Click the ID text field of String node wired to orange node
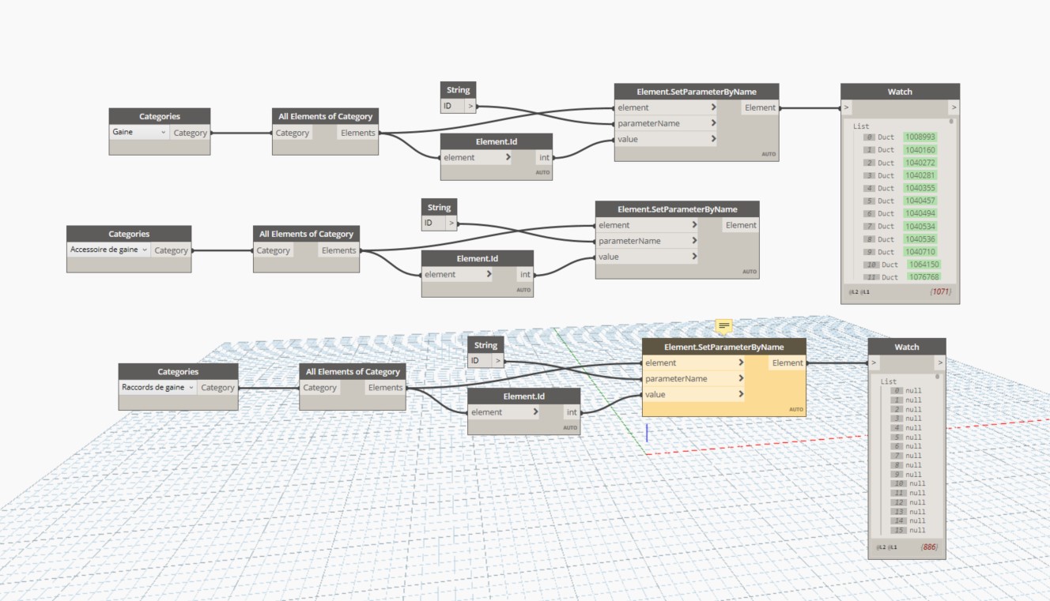The image size is (1050, 601). pyautogui.click(x=478, y=361)
